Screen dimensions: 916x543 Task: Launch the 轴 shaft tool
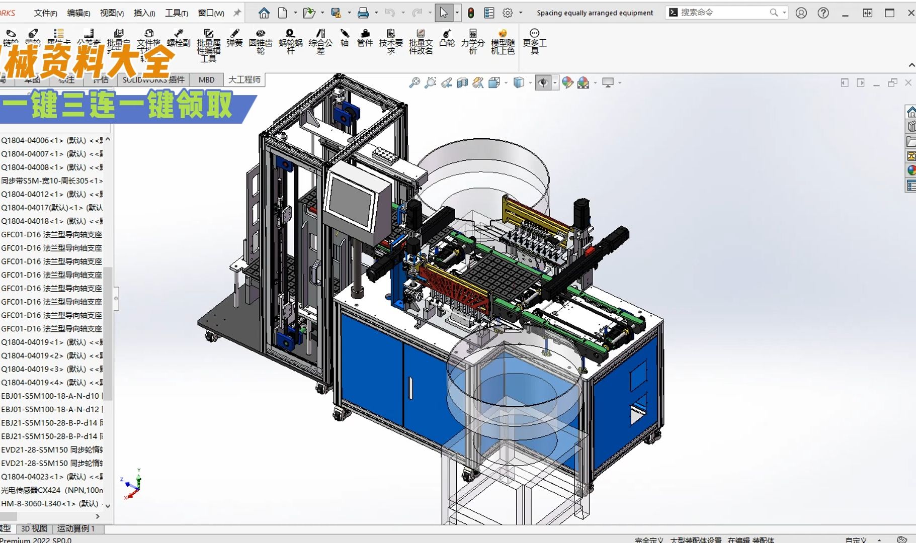pyautogui.click(x=345, y=38)
